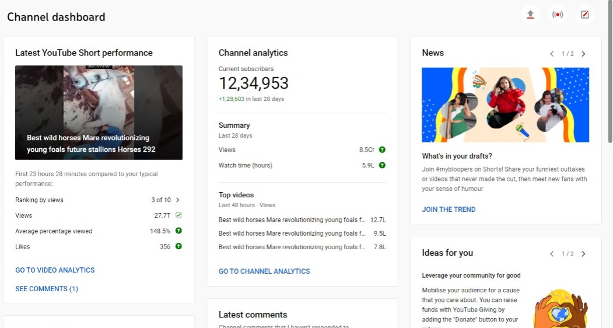Go to next News card
This screenshot has height=328, width=613.
coord(583,54)
